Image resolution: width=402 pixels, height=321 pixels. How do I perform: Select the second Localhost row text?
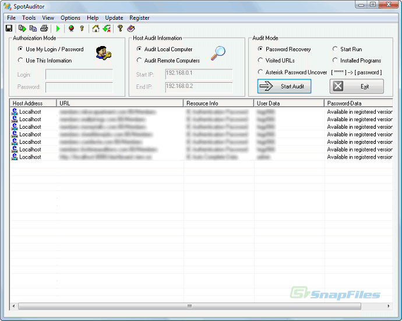[x=30, y=119]
